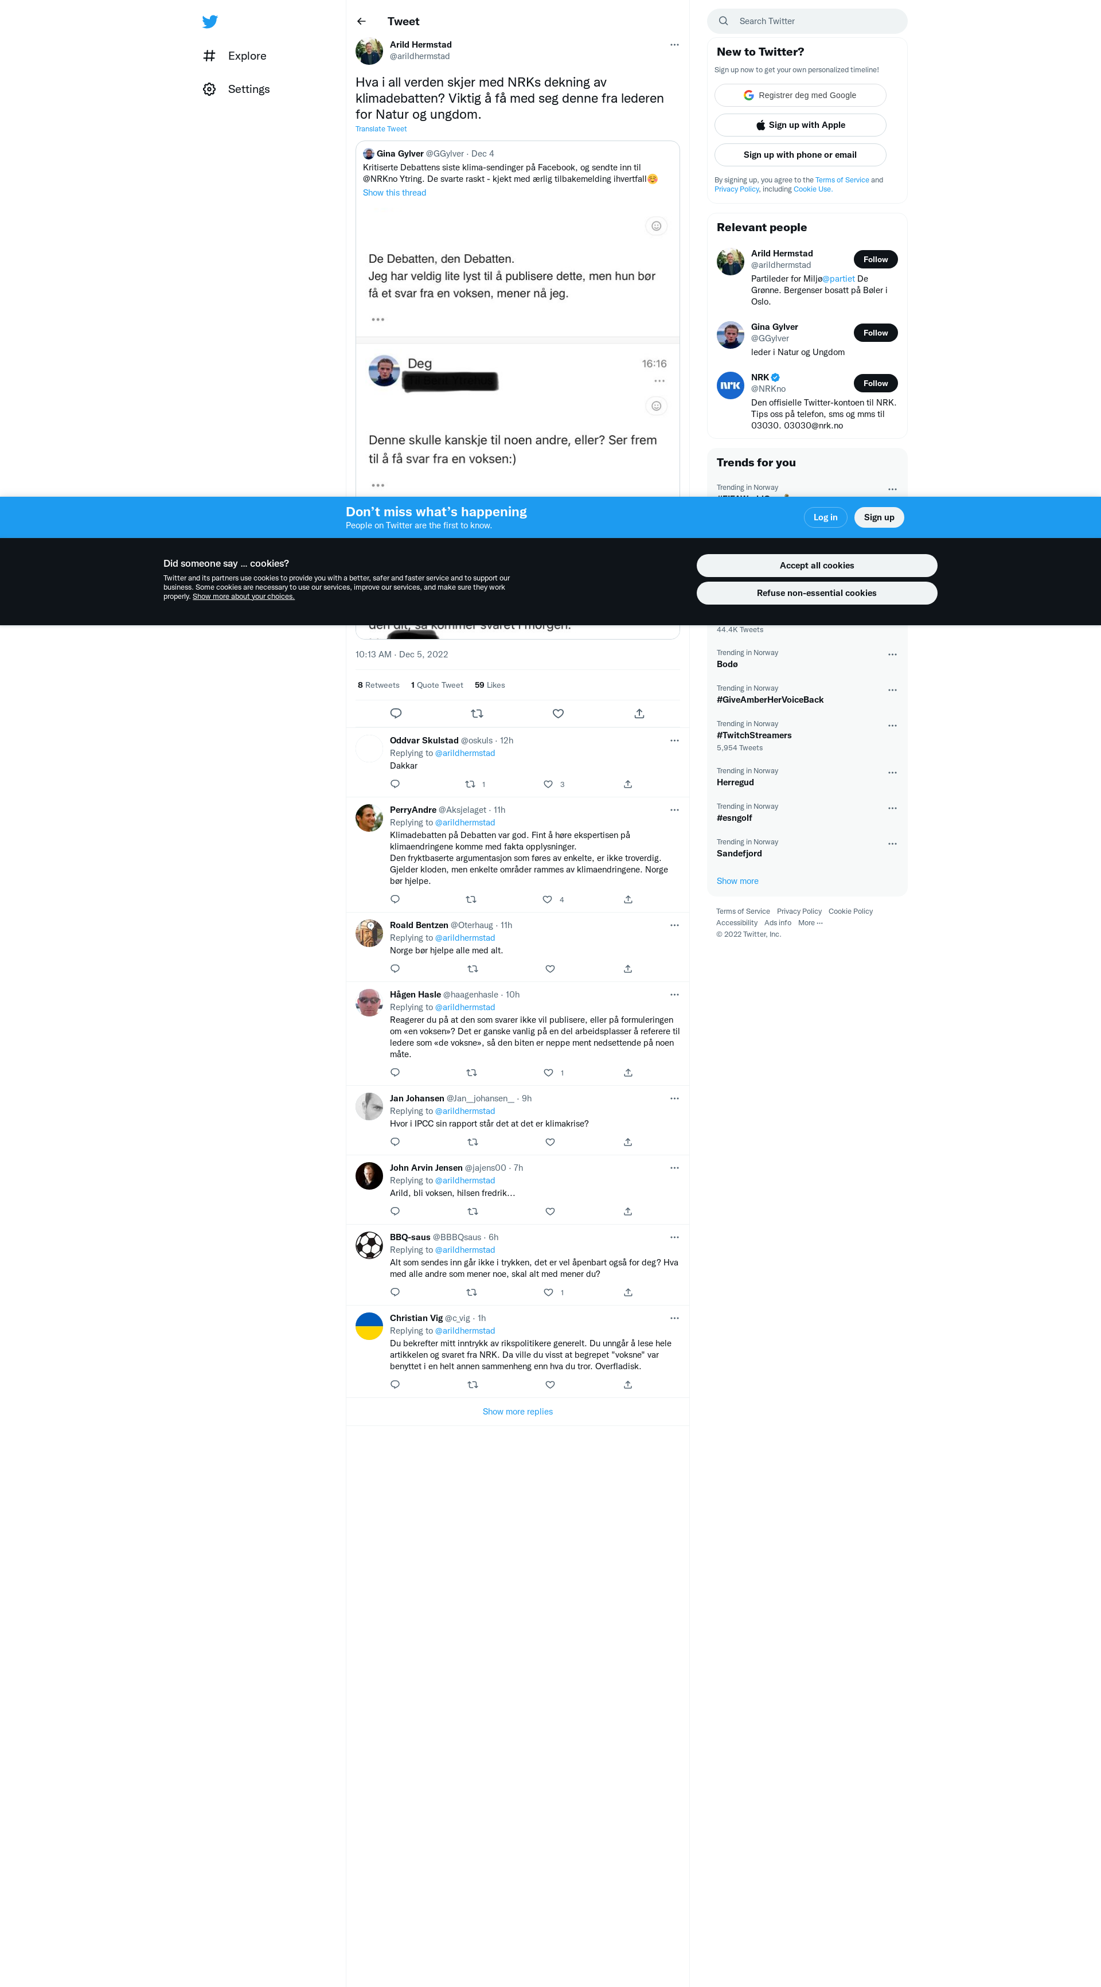Retweet Oddvar Skulstad's reply
Image resolution: width=1101 pixels, height=1987 pixels.
[470, 785]
